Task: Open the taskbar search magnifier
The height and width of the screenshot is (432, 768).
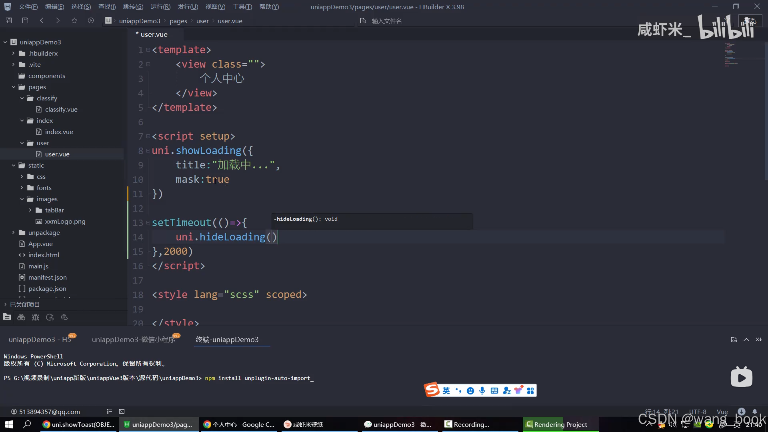Action: click(x=27, y=424)
